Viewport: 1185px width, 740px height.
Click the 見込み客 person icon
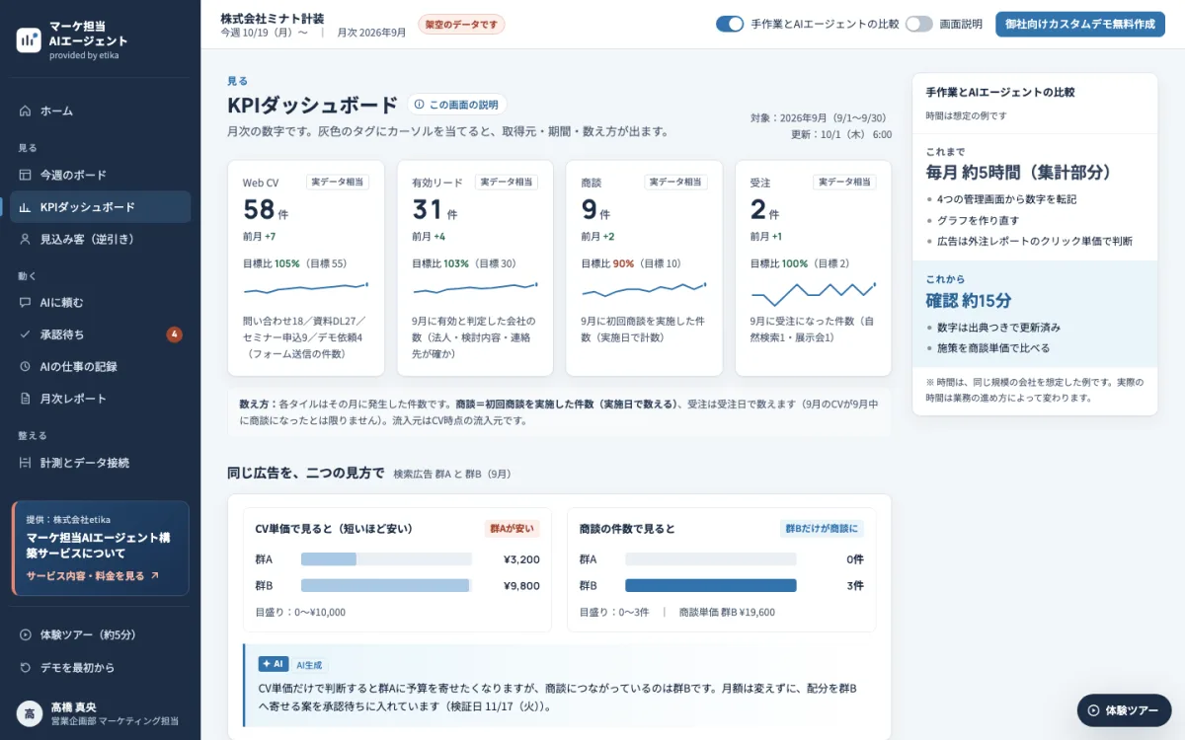click(x=26, y=239)
